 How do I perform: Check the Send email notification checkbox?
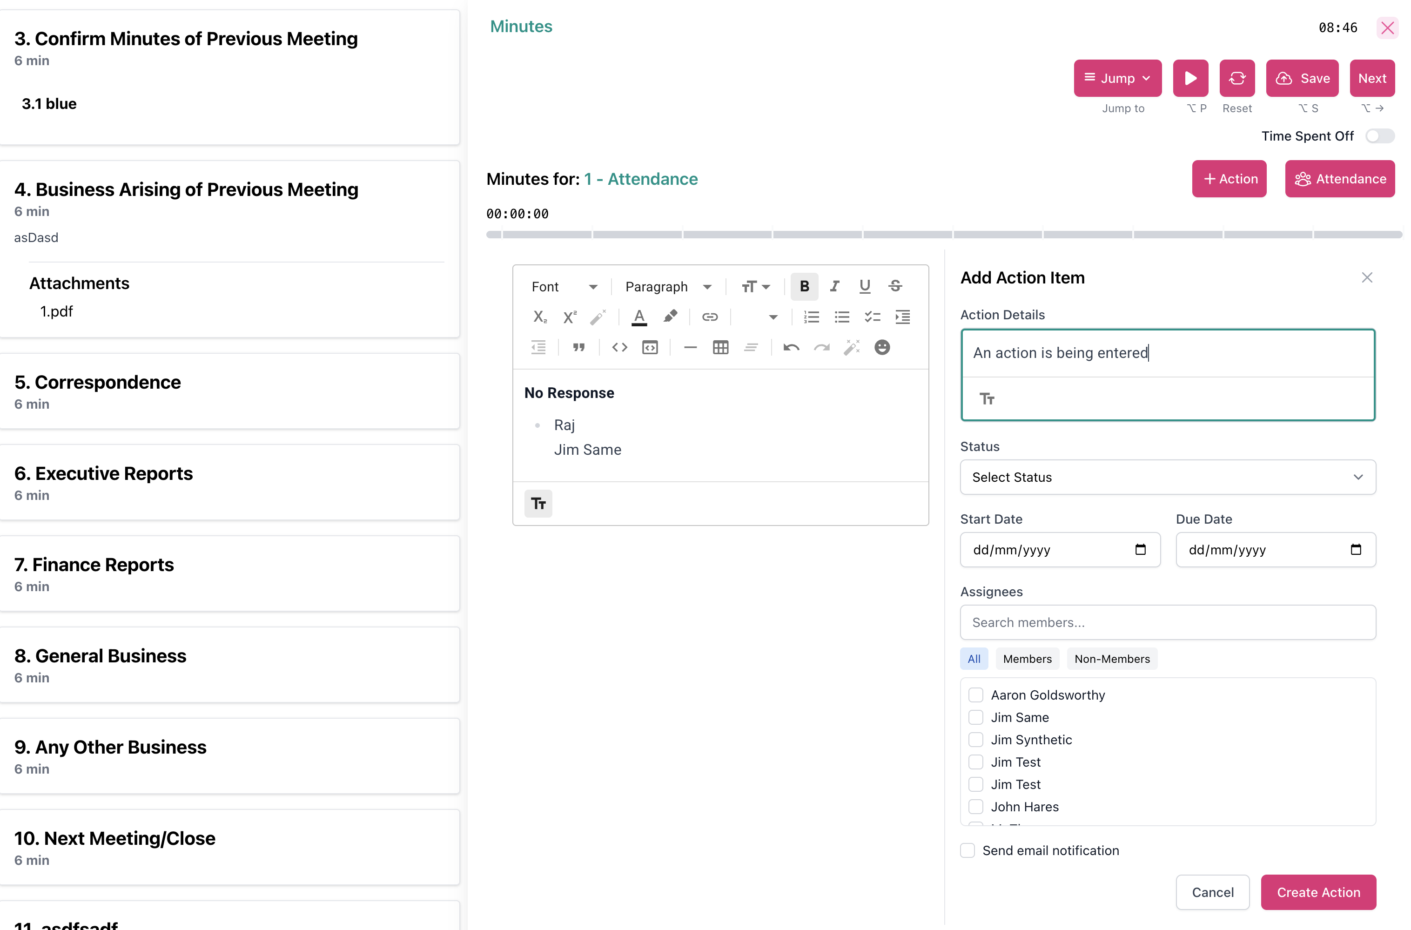pyautogui.click(x=967, y=850)
